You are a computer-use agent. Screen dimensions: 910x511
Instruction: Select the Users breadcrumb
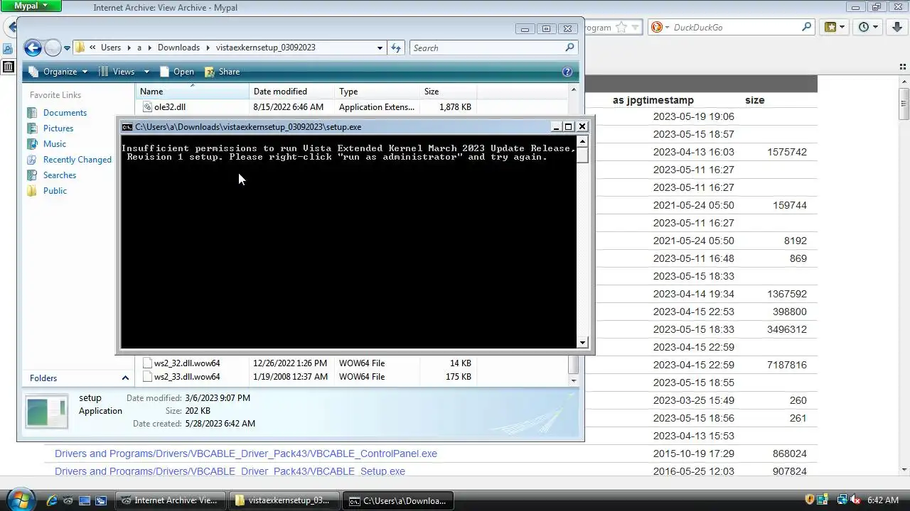(111, 48)
